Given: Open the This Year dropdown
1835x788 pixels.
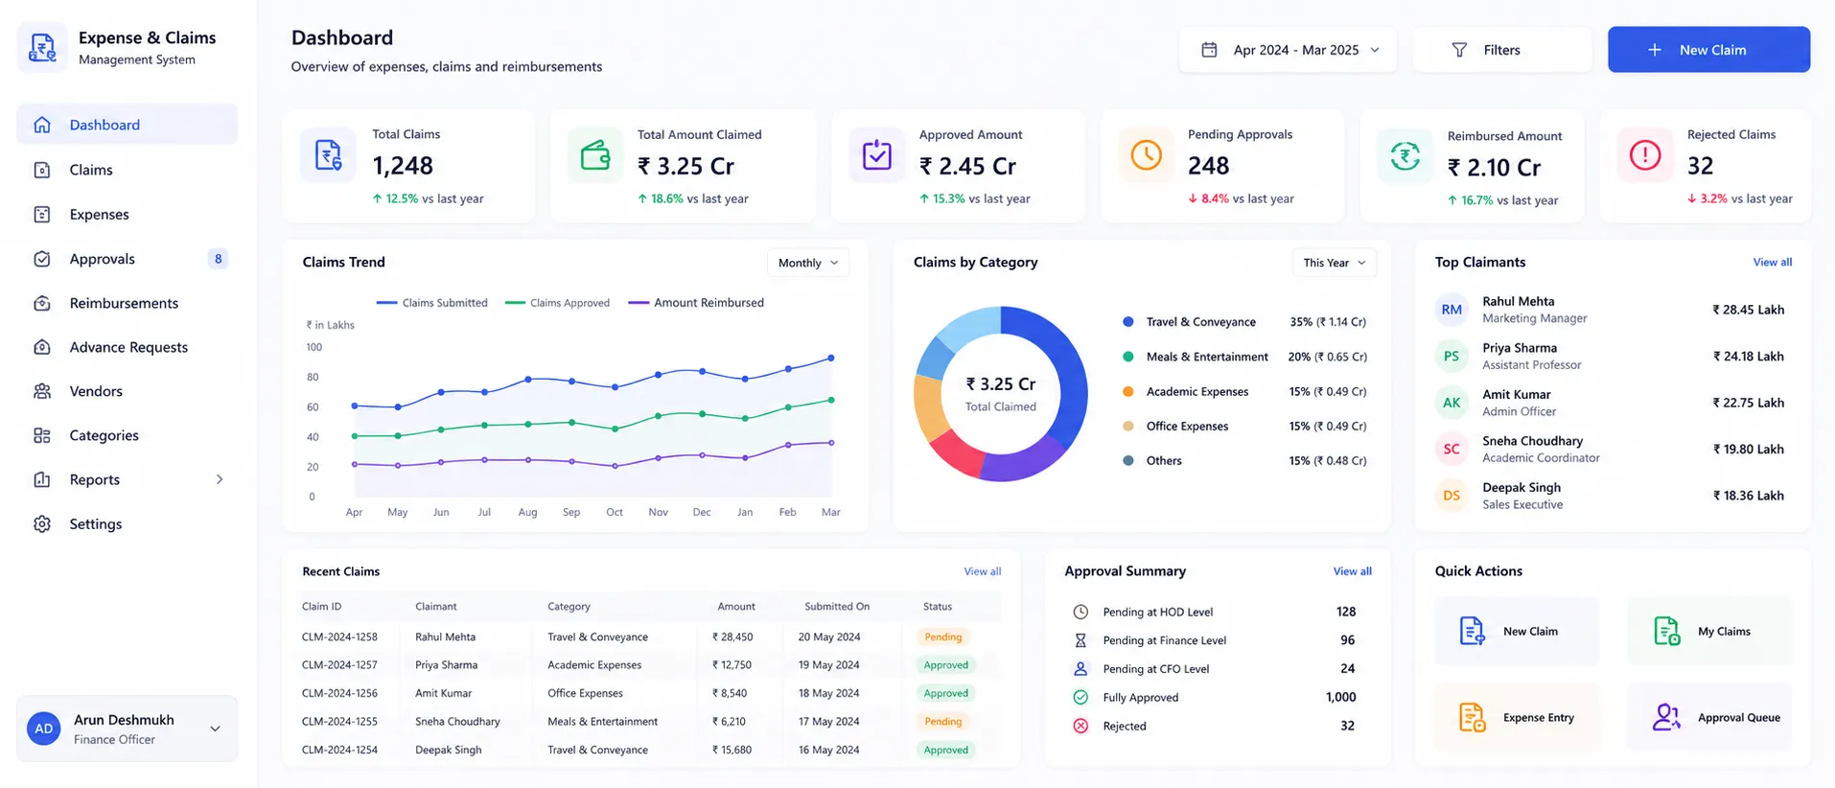Looking at the screenshot, I should 1335,263.
